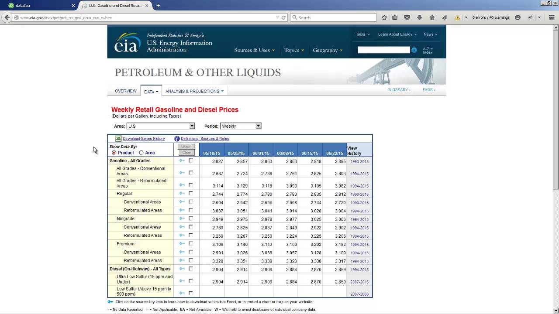The width and height of the screenshot is (559, 314).
Task: Click the Clear button
Action: (x=186, y=153)
